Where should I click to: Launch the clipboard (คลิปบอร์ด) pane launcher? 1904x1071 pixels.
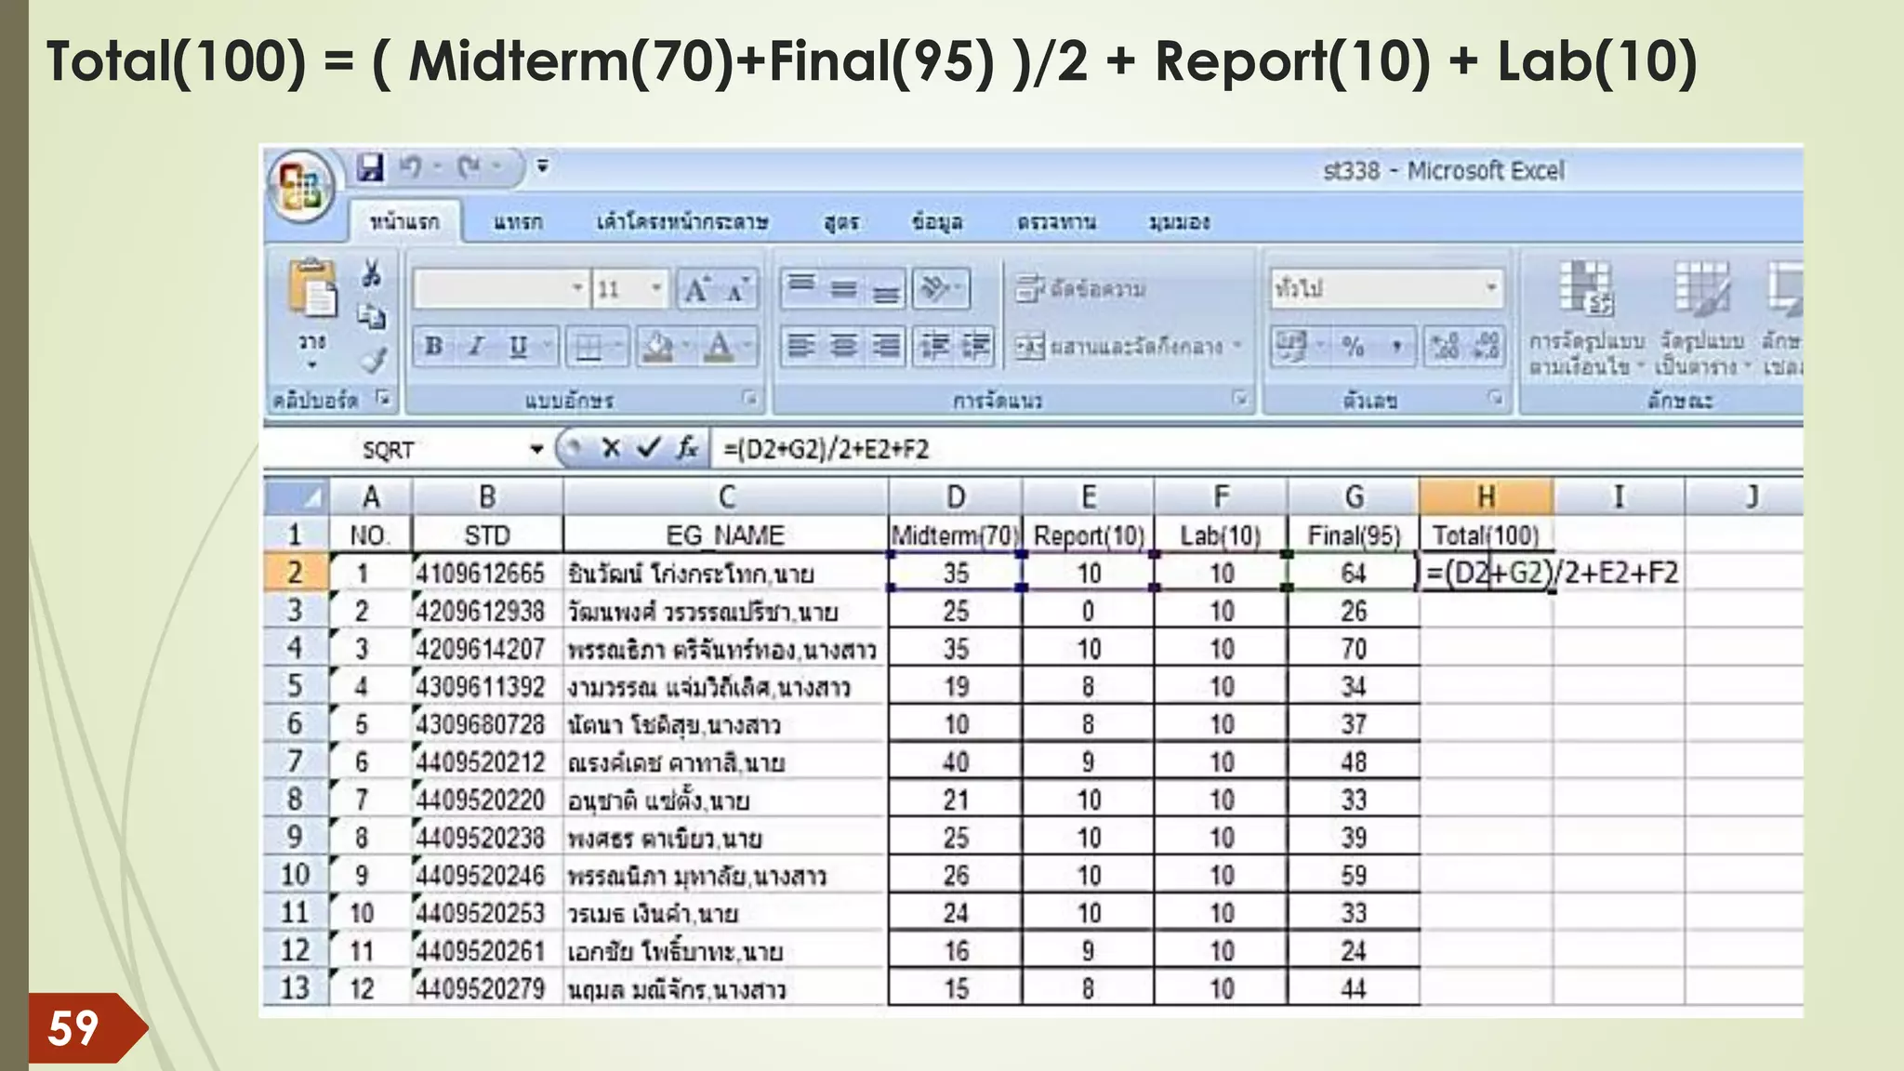pyautogui.click(x=382, y=399)
